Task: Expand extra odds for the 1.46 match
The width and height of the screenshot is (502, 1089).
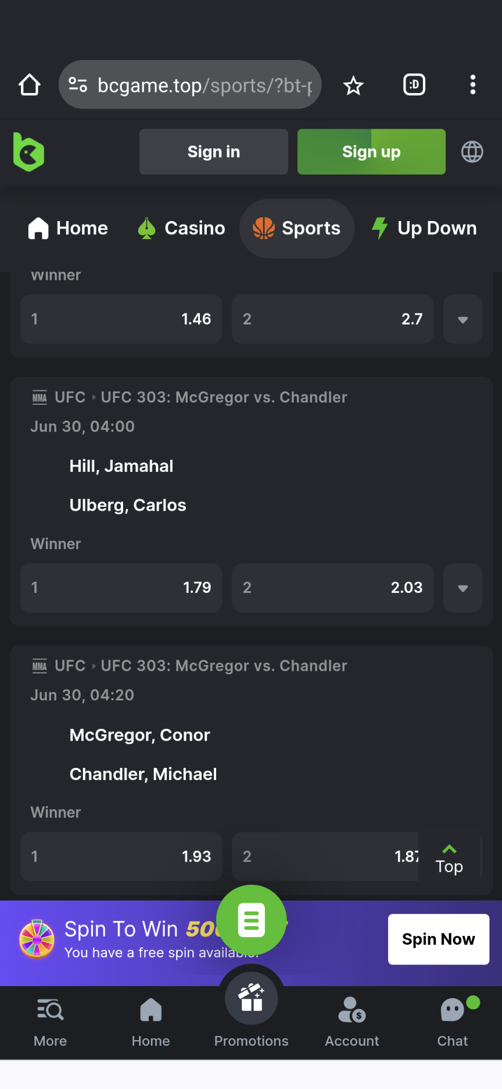Action: pos(462,319)
